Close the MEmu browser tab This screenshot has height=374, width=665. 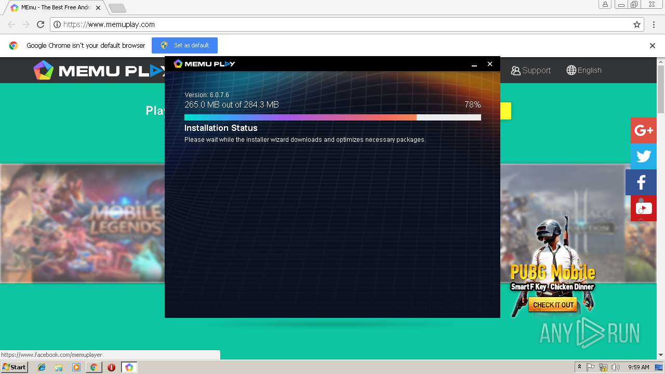click(x=98, y=8)
